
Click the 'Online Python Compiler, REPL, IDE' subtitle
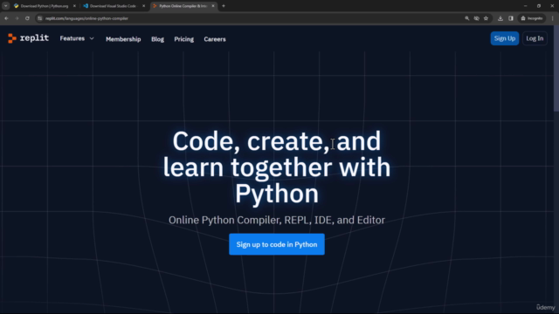[x=277, y=220]
